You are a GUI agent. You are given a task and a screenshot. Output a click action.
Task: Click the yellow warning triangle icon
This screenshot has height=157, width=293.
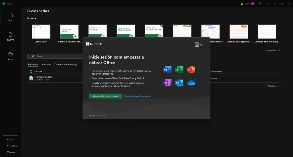click(x=242, y=4)
